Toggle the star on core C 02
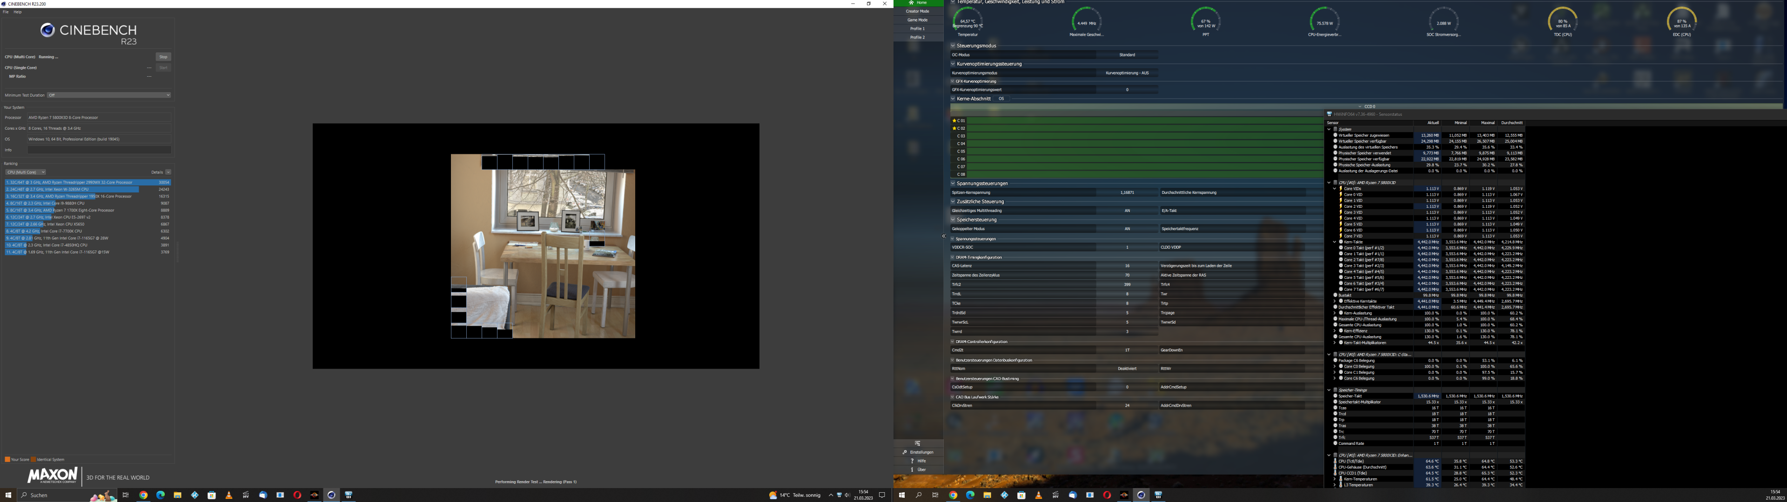This screenshot has height=502, width=1787. [954, 128]
